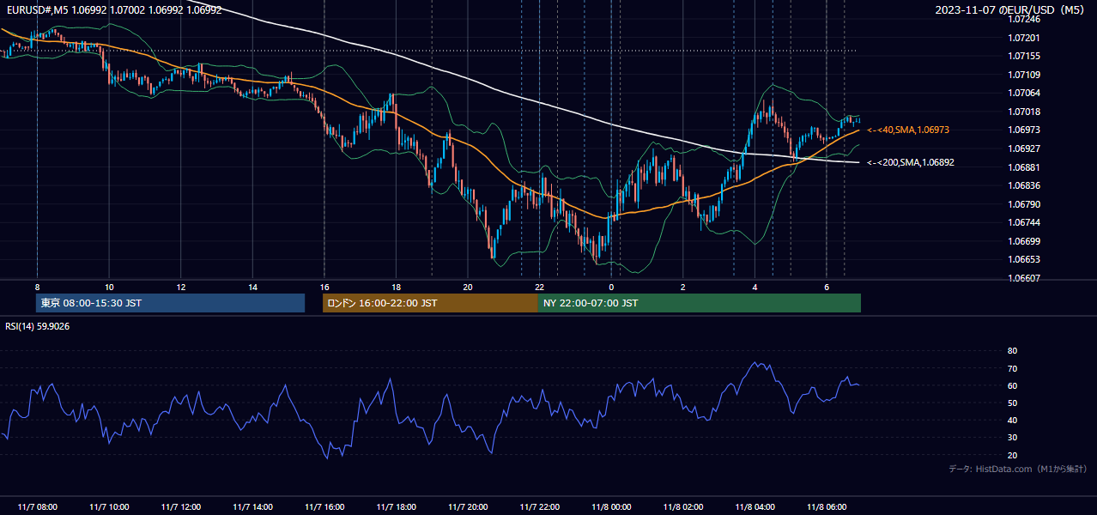Click price level 1.07109 on the axis
Image resolution: width=1097 pixels, height=515 pixels.
(x=1024, y=75)
